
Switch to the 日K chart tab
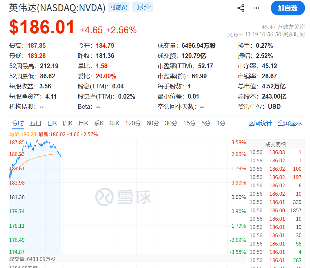52,123
